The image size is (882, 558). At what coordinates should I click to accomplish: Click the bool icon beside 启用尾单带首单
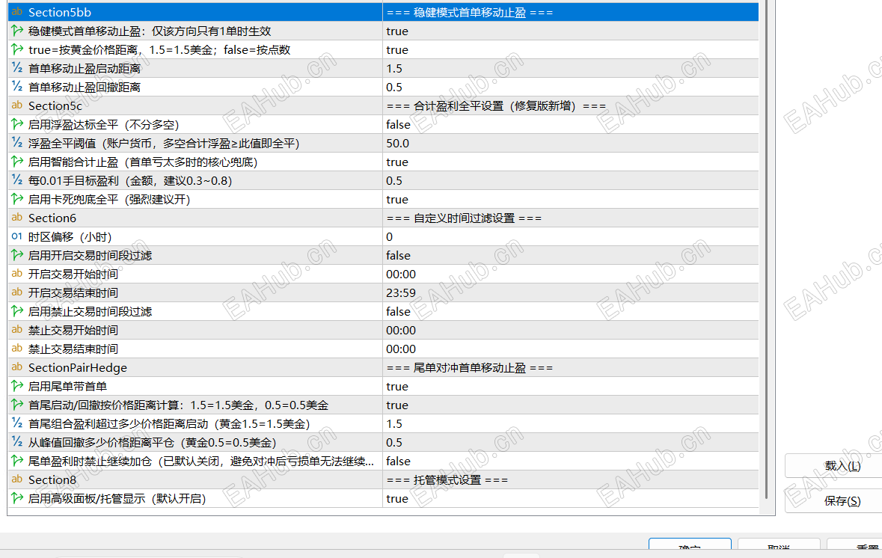[x=17, y=386]
